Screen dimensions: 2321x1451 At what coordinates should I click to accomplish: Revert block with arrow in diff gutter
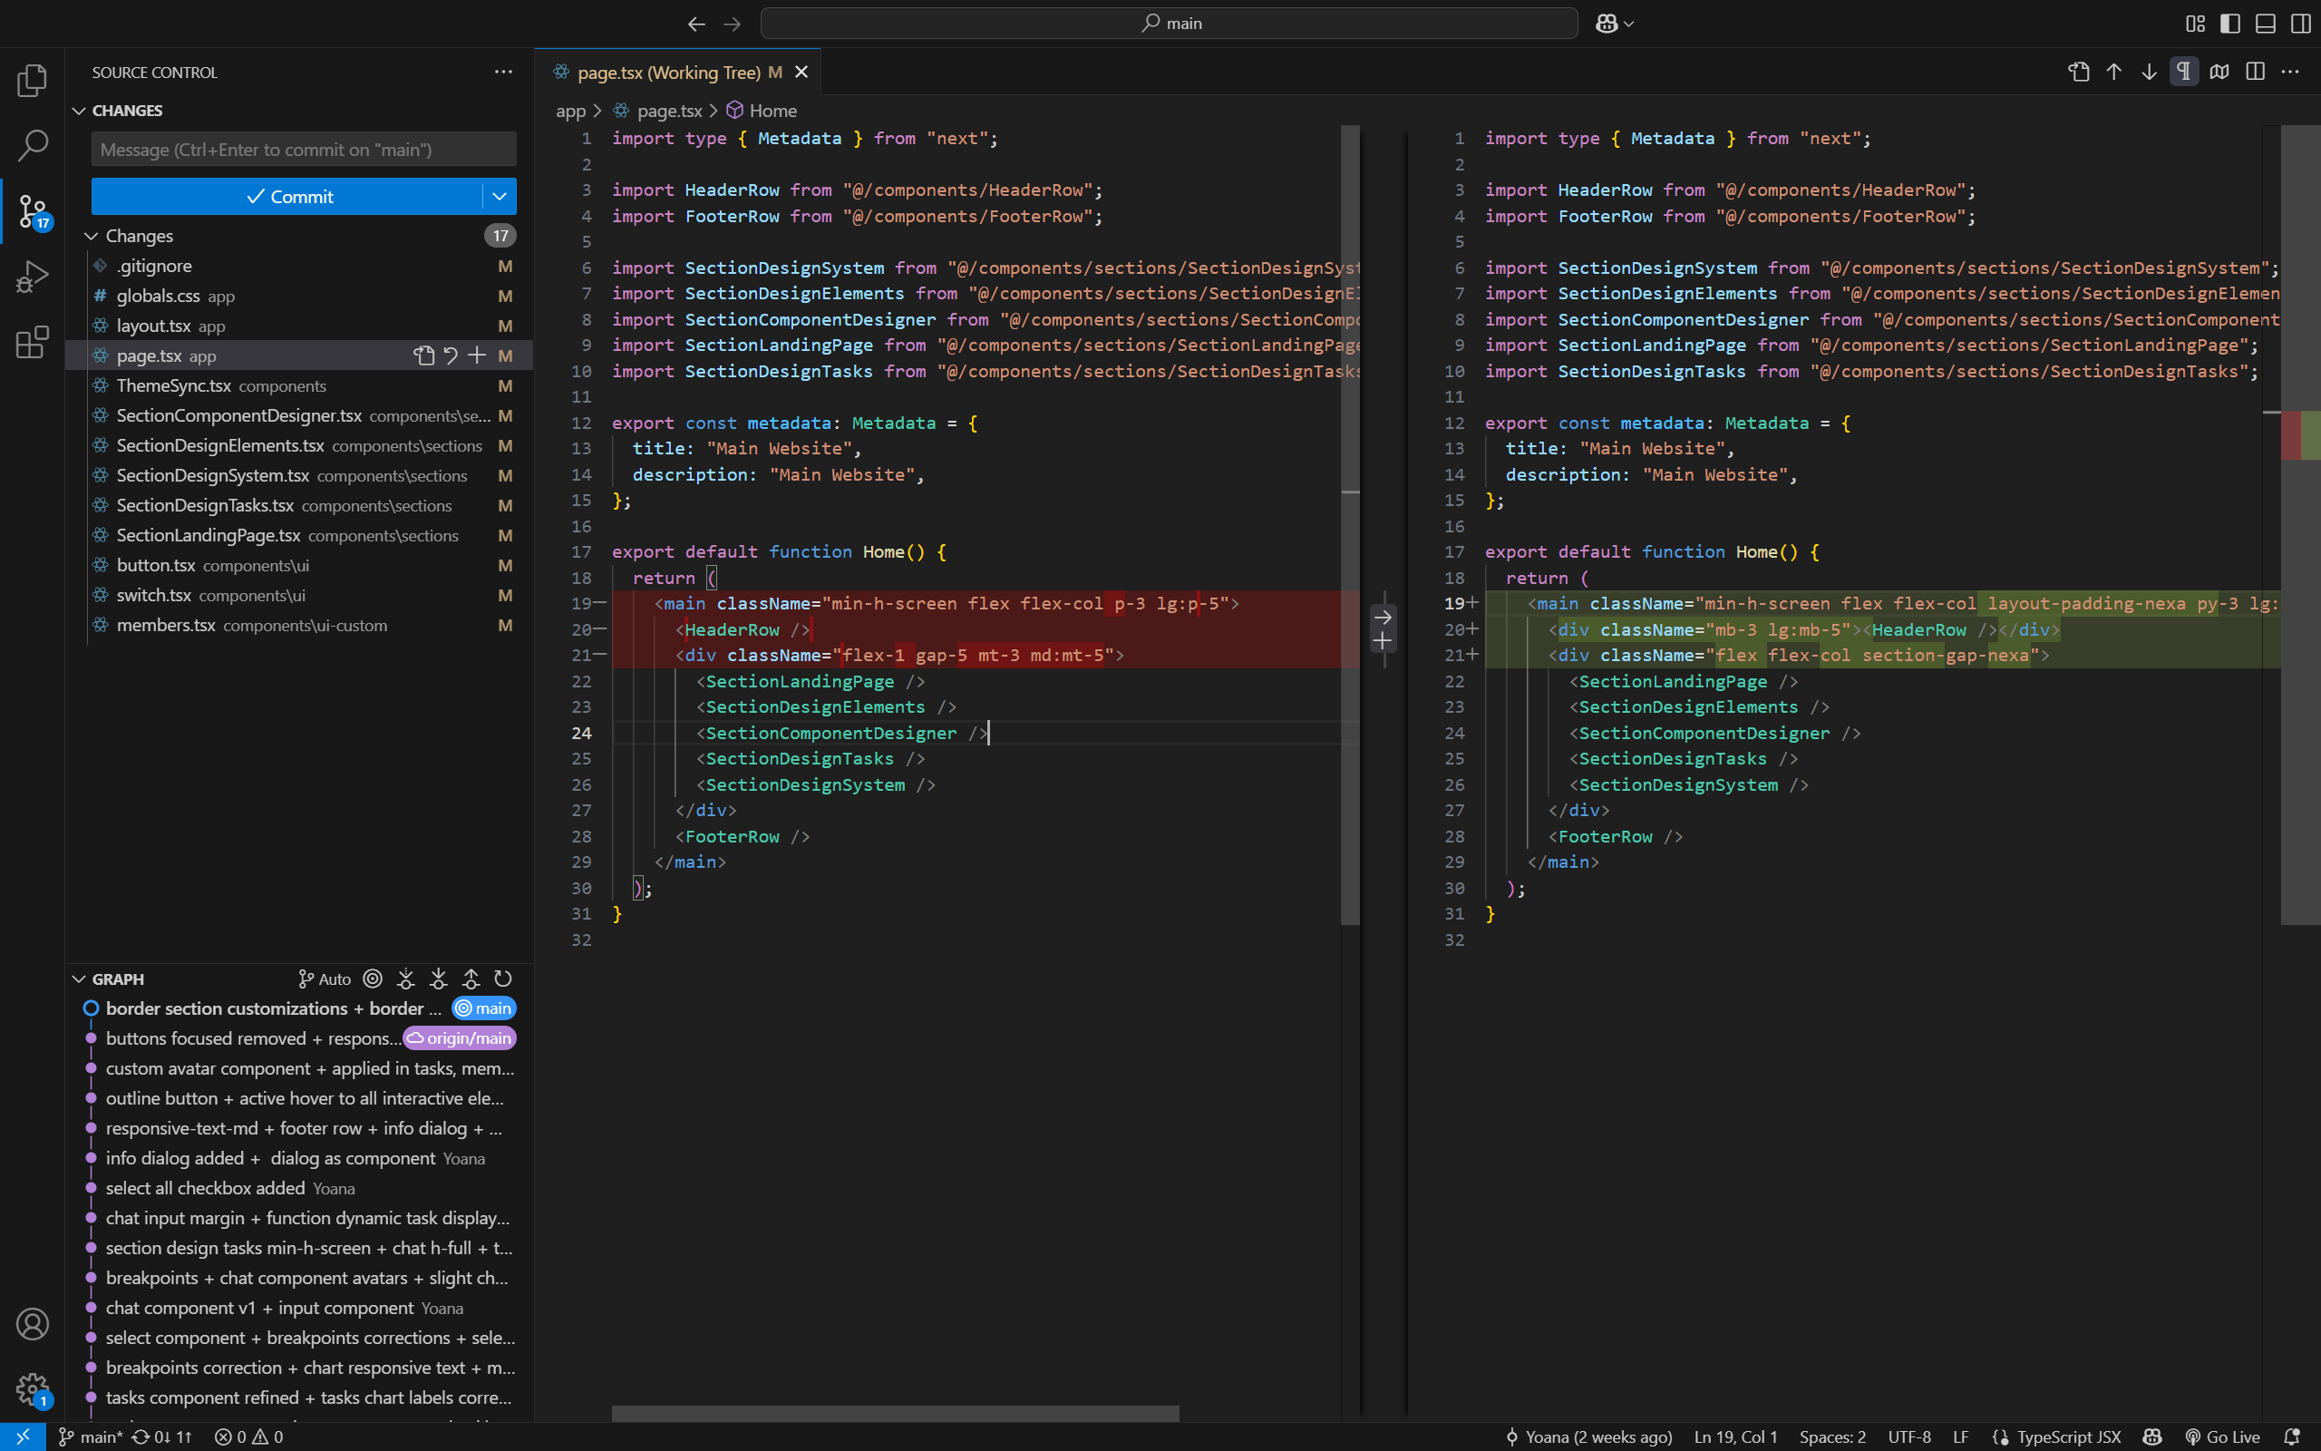coord(1382,617)
